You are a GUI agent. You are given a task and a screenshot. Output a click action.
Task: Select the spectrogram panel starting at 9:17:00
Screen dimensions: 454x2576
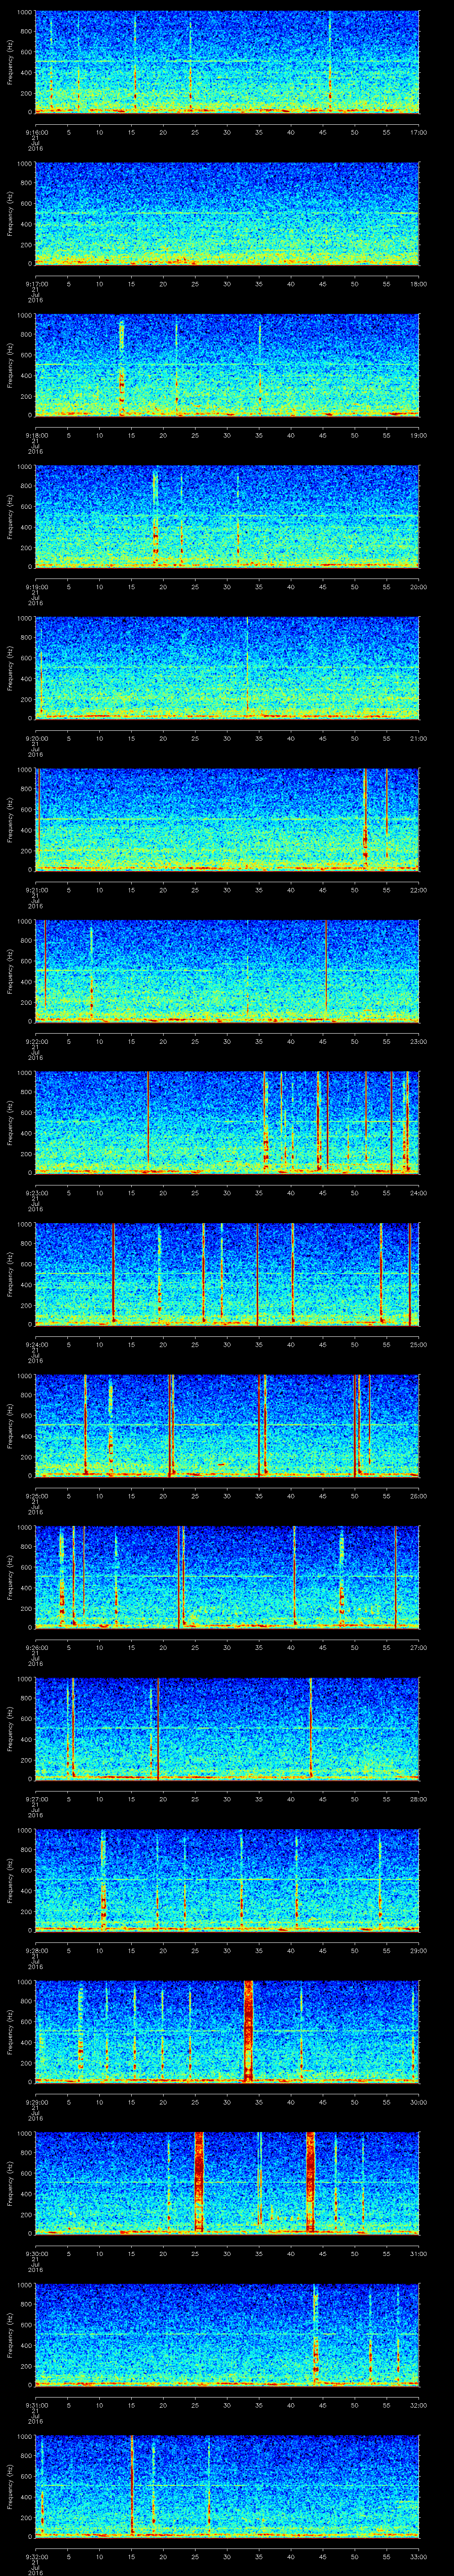pyautogui.click(x=227, y=213)
